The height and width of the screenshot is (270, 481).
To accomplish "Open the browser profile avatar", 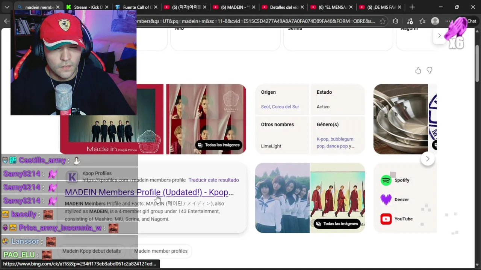I will click(435, 21).
